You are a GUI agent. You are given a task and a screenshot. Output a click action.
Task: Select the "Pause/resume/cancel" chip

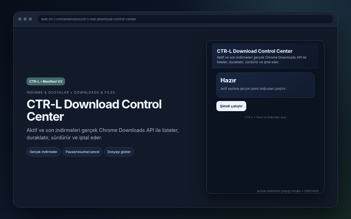82,152
